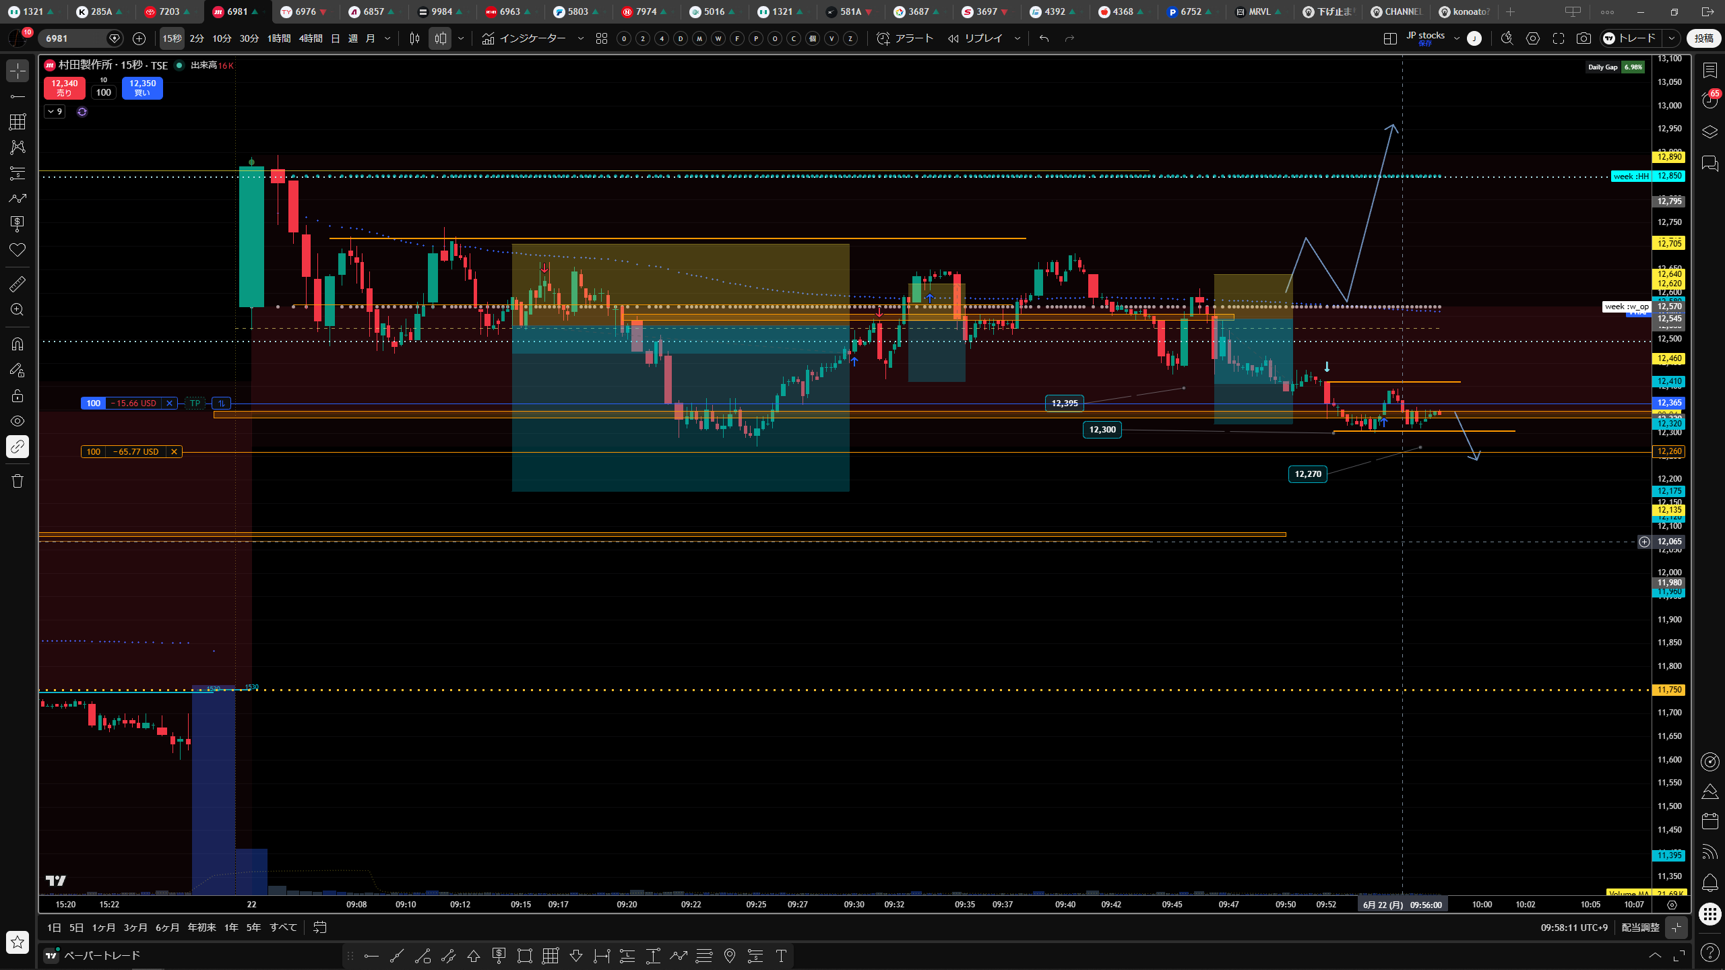Toggle hide all drawings eye icon
This screenshot has width=1725, height=970.
click(18, 421)
